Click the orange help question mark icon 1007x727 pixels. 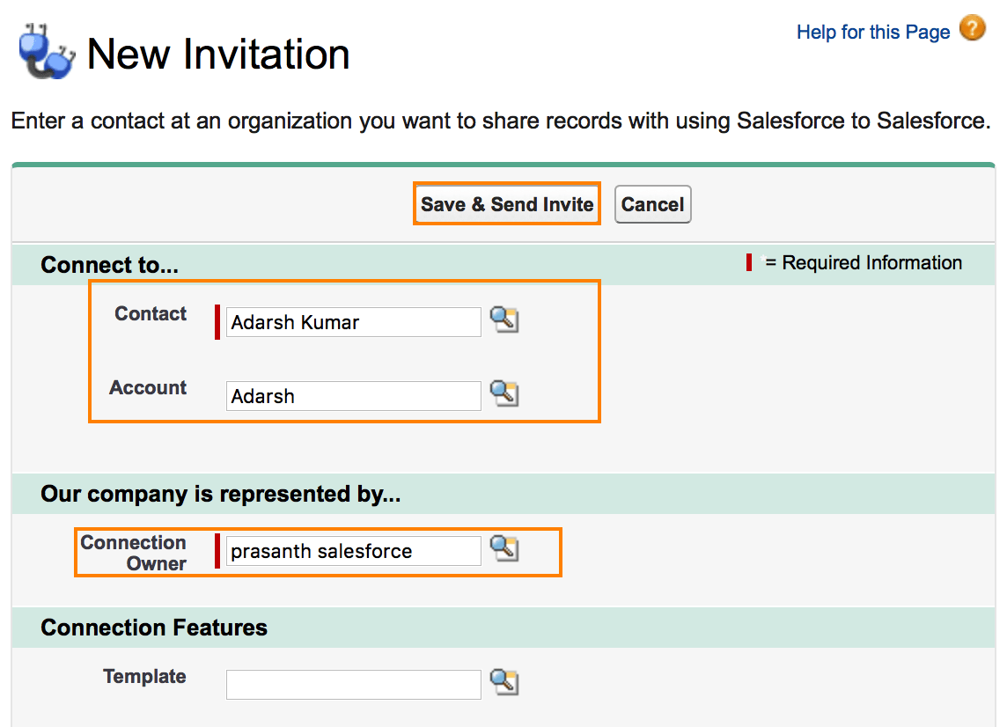pyautogui.click(x=973, y=28)
